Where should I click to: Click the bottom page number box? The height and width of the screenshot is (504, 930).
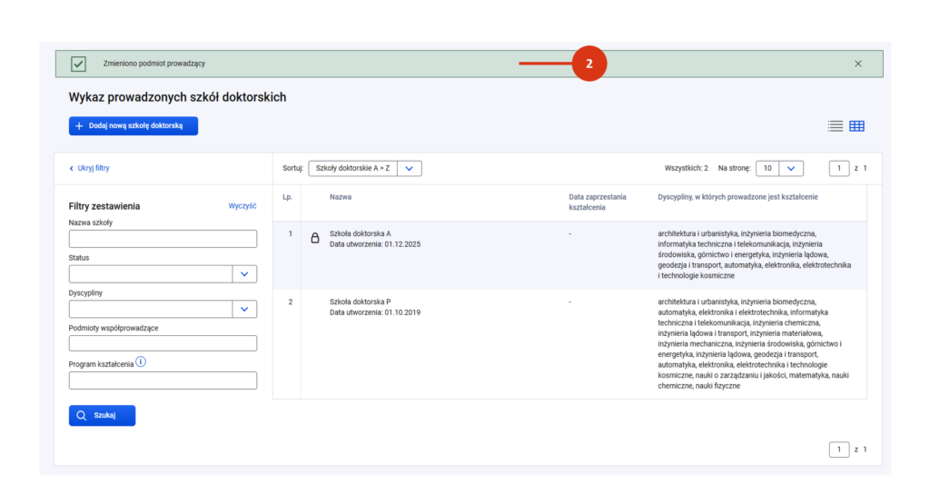[x=839, y=450]
